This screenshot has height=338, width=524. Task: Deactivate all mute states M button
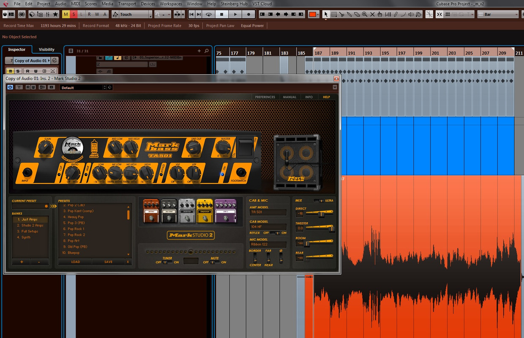(x=65, y=14)
